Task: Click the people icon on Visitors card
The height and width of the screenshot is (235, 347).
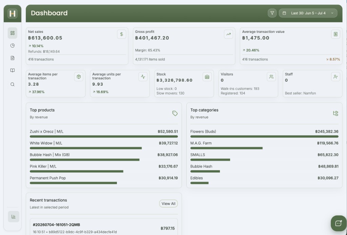Action: (x=271, y=77)
